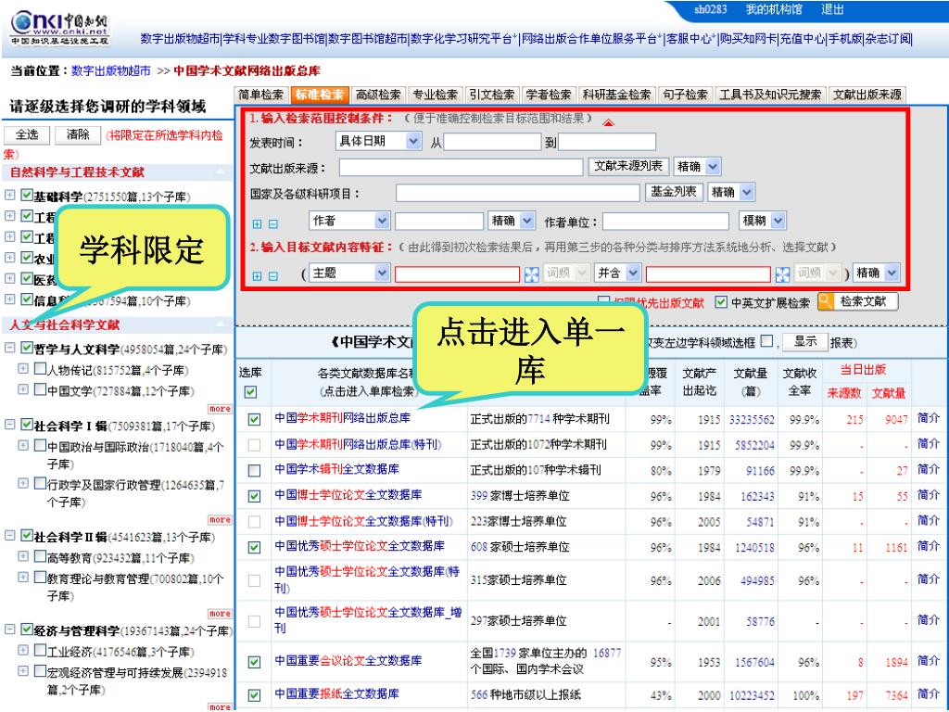This screenshot has height=712, width=949.
Task: Open the 精确 dropdown beside 文献来源列表
Action: (697, 167)
